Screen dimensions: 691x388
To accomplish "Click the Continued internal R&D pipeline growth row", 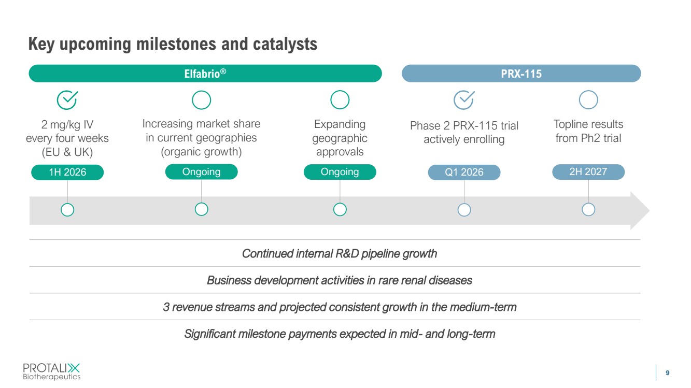I will (x=335, y=253).
